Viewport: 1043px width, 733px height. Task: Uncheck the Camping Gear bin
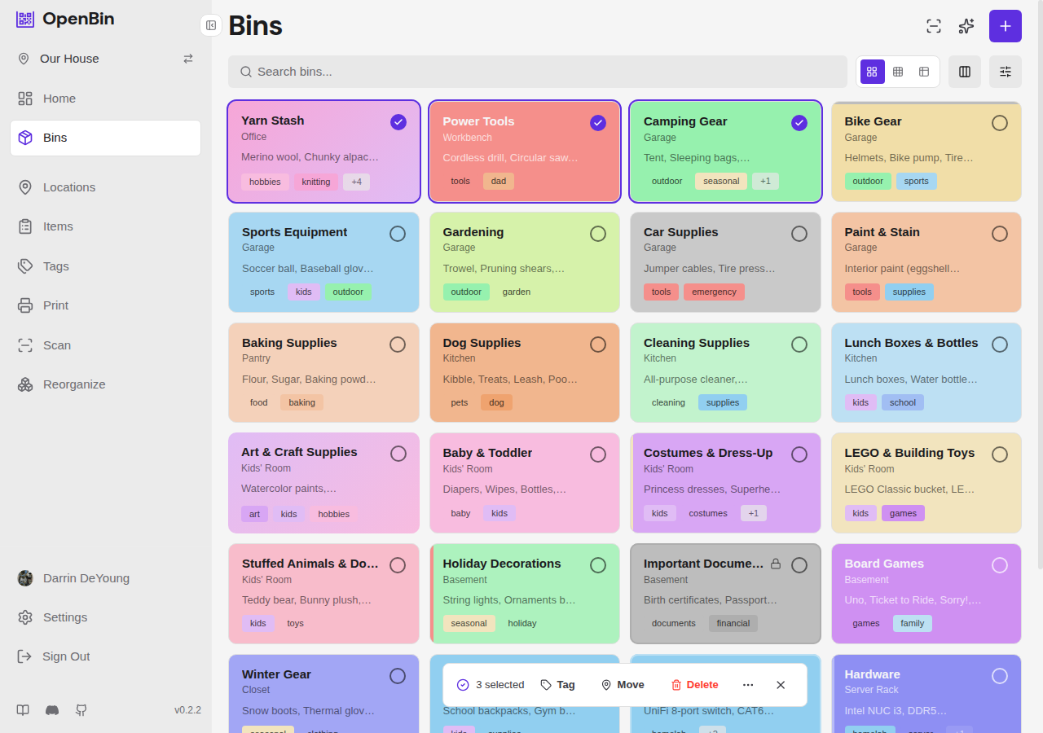coord(799,123)
